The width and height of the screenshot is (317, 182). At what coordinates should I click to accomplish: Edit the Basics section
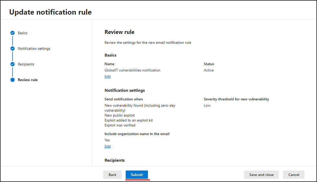point(107,76)
